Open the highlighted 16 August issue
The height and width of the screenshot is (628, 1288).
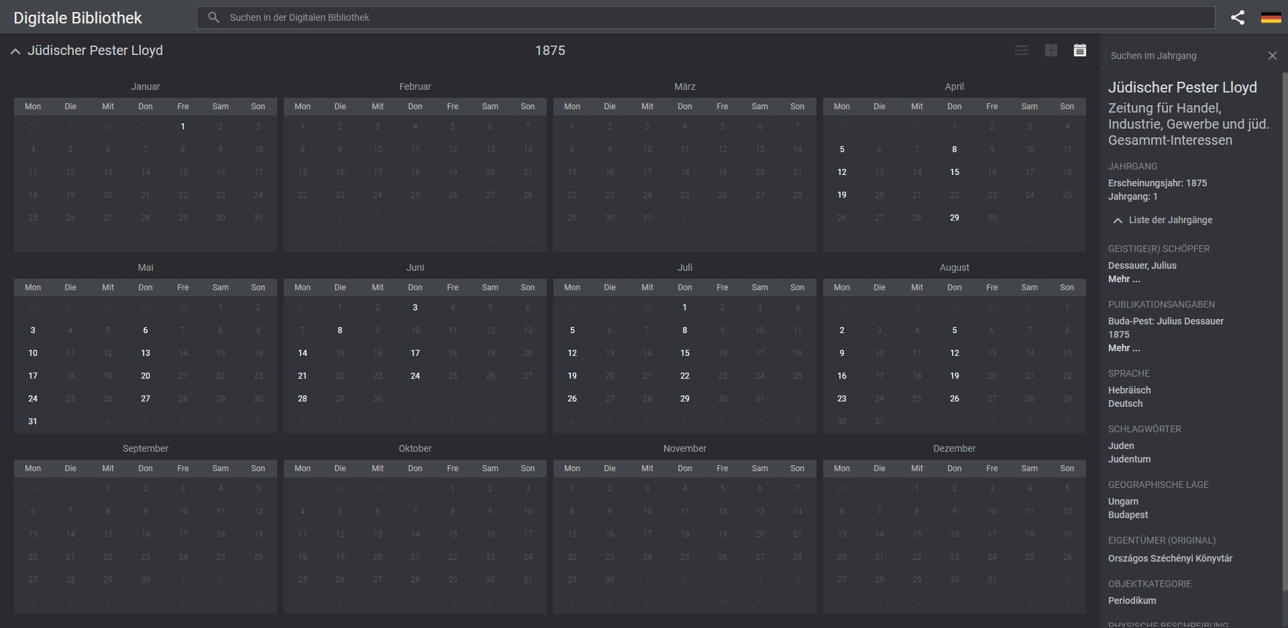click(842, 376)
